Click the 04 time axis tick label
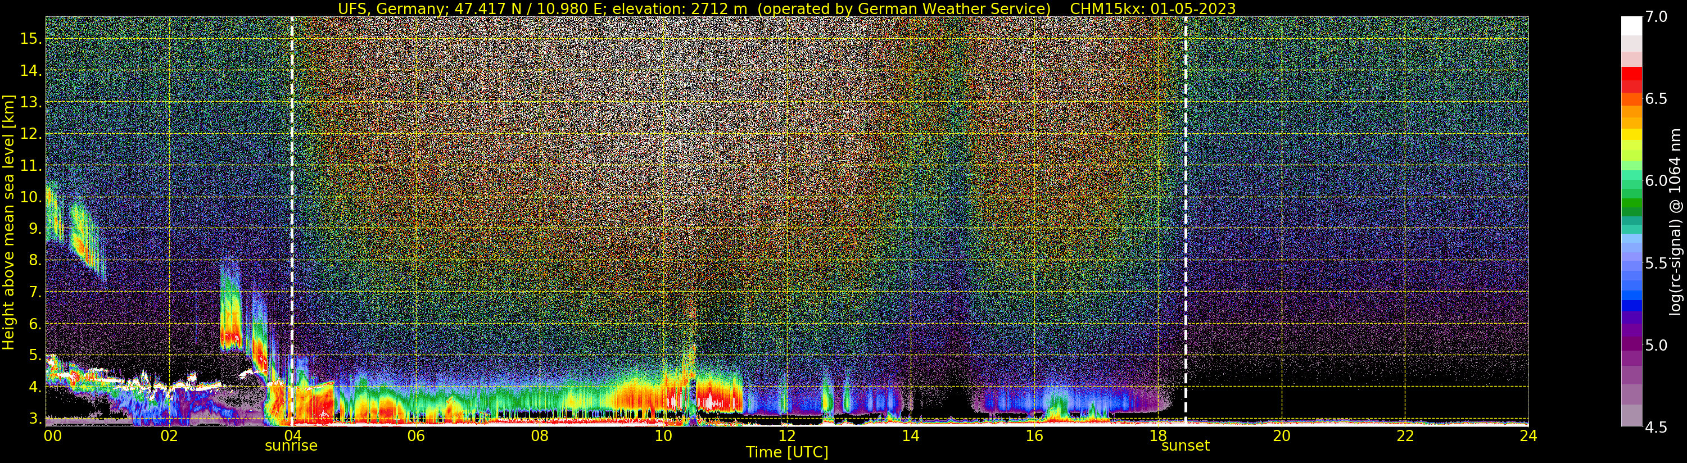This screenshot has height=463, width=1687. coord(292,435)
